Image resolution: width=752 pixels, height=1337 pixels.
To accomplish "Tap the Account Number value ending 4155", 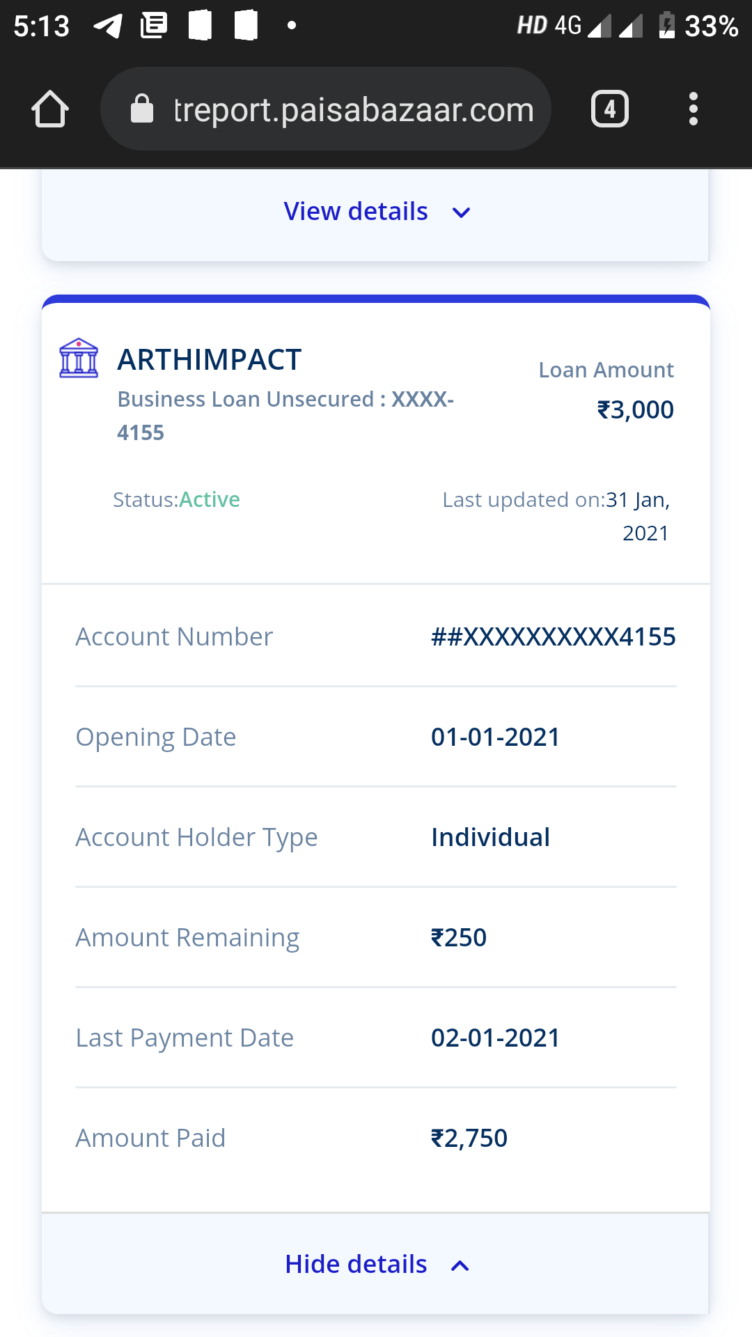I will tap(553, 636).
